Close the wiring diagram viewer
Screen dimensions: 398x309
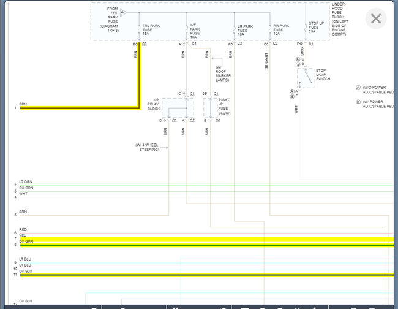coord(376,18)
